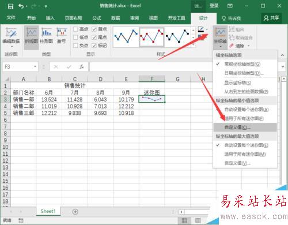Screen dimensions: 288x225
Task: Click the macro record status bar icon
Action: coord(21,220)
